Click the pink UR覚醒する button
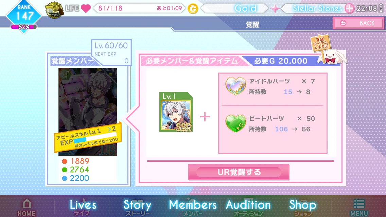Screen dimensions: 386x217 (239, 172)
